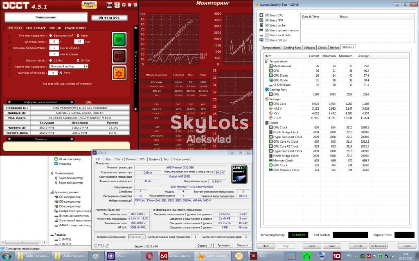
Task: Open the Память tab in CPU-Z
Action: [x=131, y=159]
